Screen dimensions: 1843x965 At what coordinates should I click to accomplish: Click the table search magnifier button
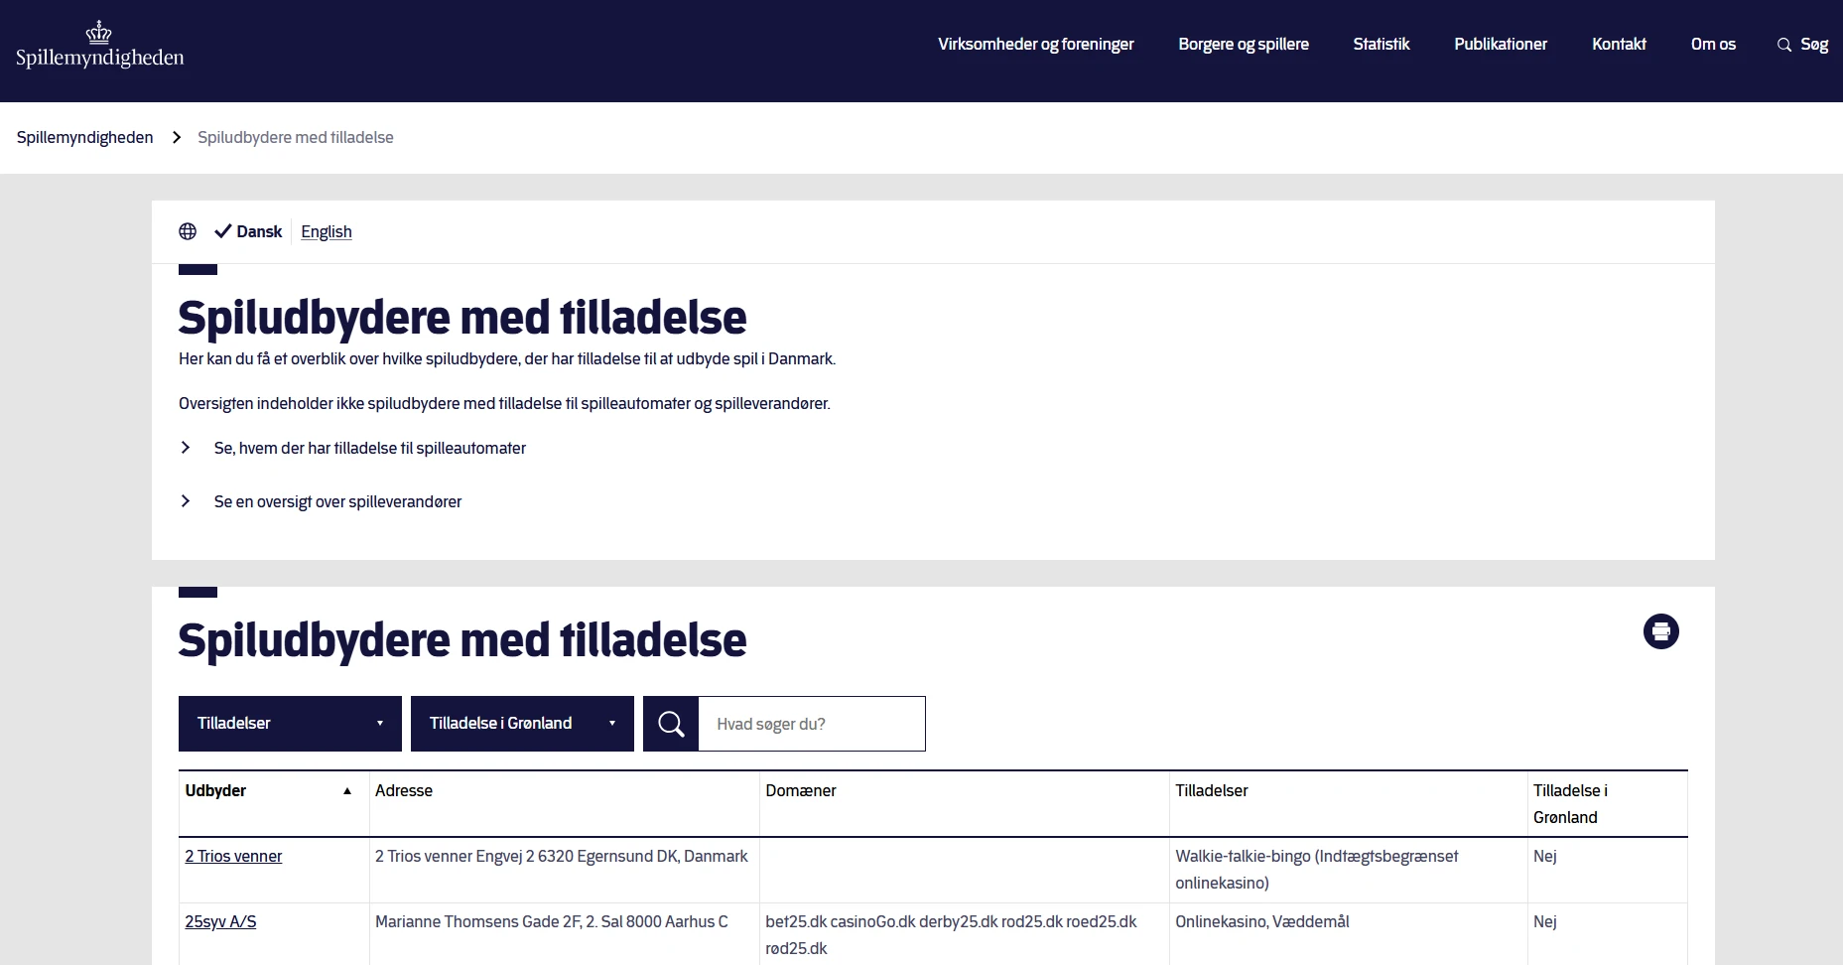point(671,724)
